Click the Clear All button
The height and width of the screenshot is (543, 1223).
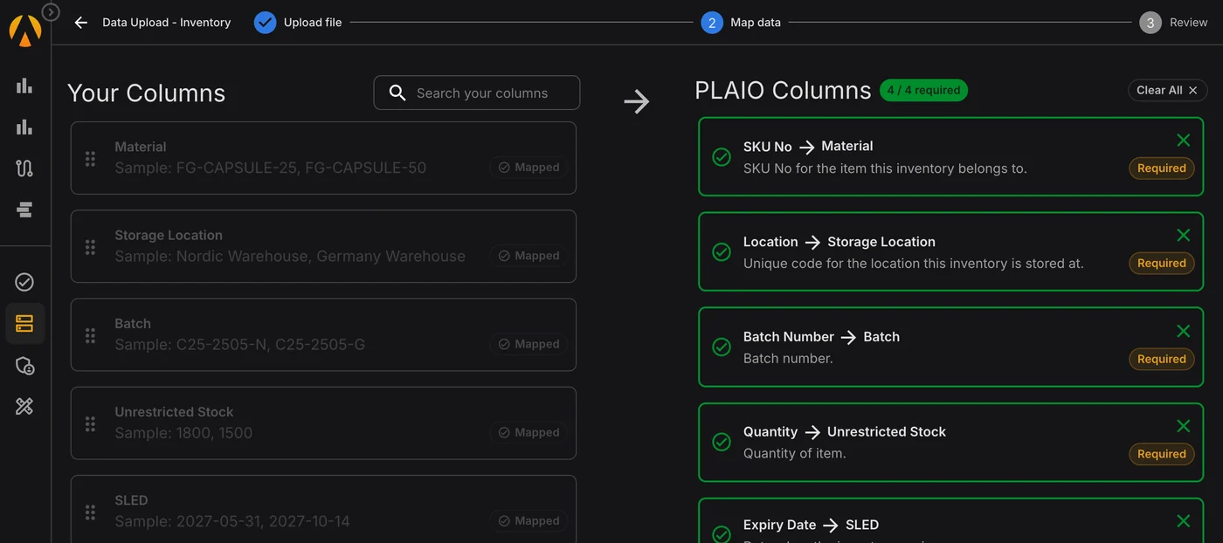point(1167,90)
